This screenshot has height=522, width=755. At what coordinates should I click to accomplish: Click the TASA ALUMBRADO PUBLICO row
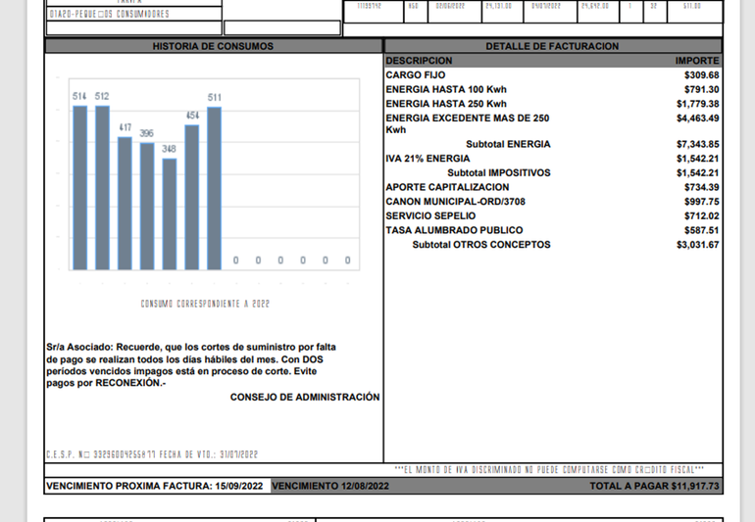point(454,230)
